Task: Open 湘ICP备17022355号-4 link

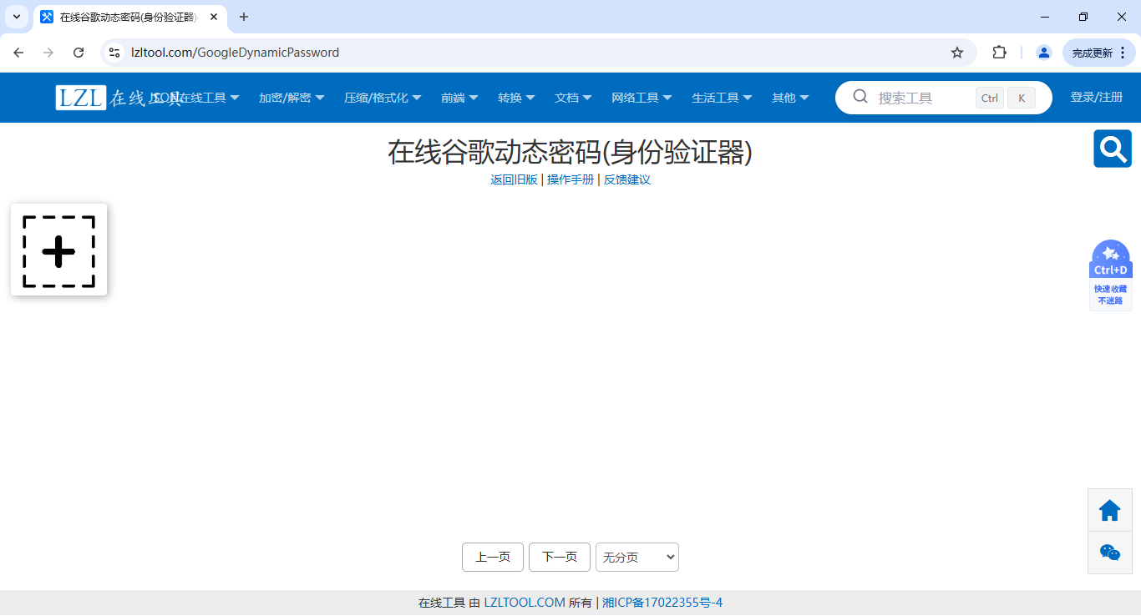Action: point(662,603)
